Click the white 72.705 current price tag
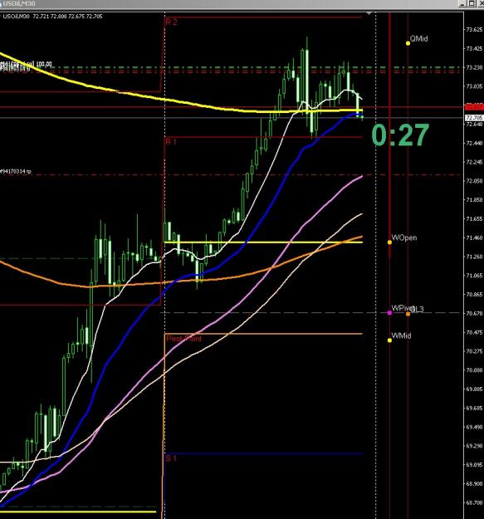The width and height of the screenshot is (484, 519). click(x=474, y=118)
